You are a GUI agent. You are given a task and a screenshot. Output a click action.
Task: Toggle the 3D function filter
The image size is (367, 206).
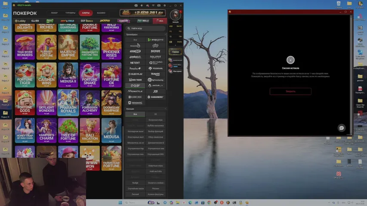coord(155,114)
